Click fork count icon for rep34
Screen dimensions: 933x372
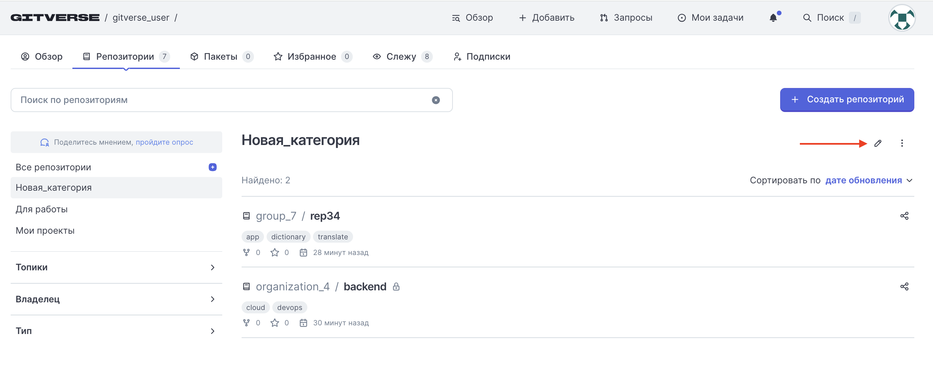[246, 253]
